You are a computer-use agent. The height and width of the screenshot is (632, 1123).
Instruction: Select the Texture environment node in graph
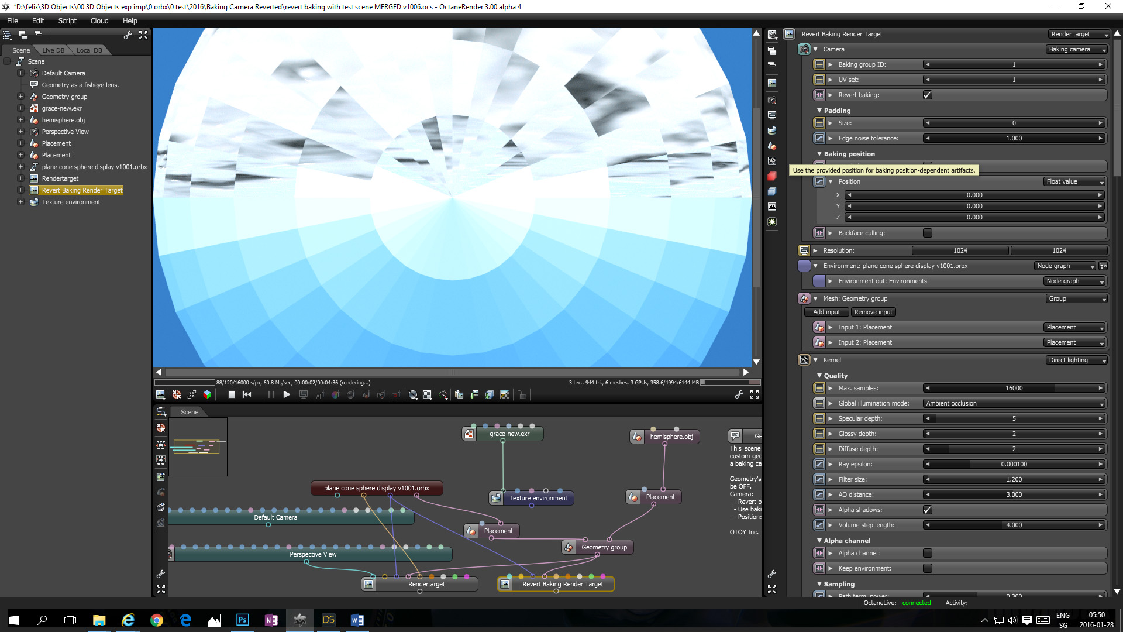pyautogui.click(x=538, y=498)
